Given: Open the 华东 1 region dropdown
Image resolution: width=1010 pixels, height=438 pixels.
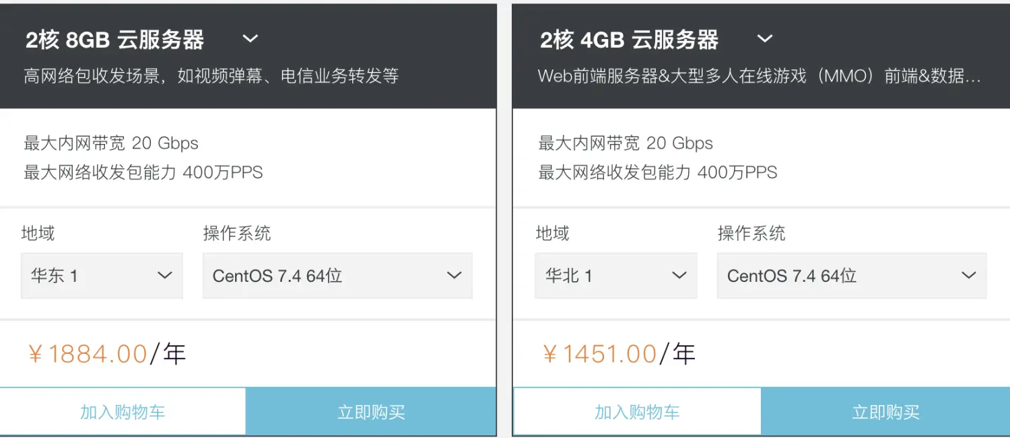Looking at the screenshot, I should 102,275.
